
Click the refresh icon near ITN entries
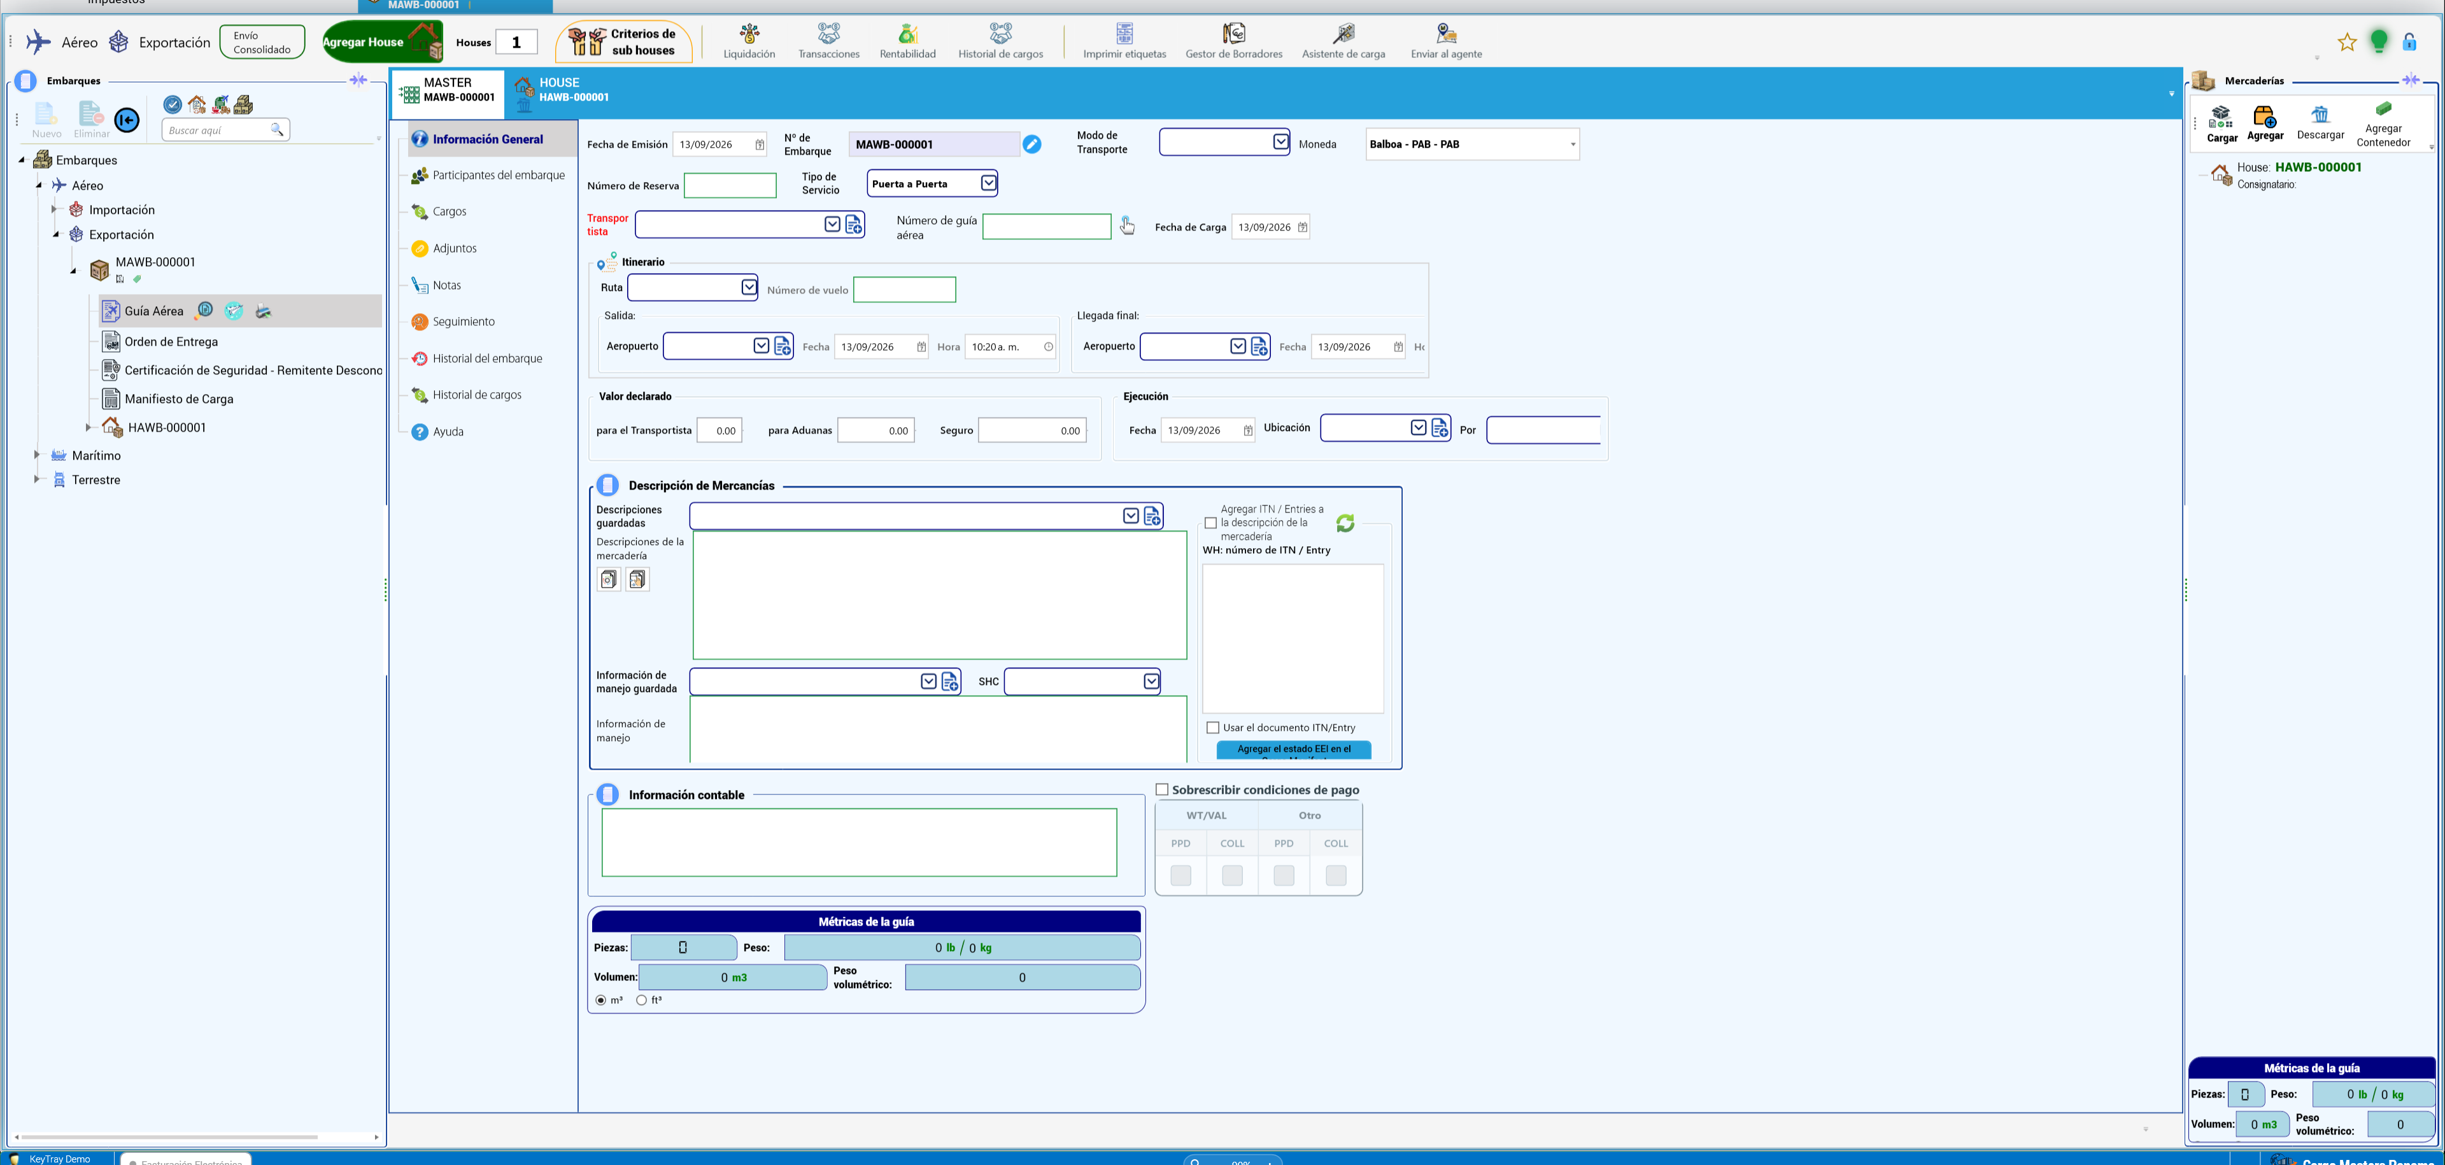(x=1345, y=523)
